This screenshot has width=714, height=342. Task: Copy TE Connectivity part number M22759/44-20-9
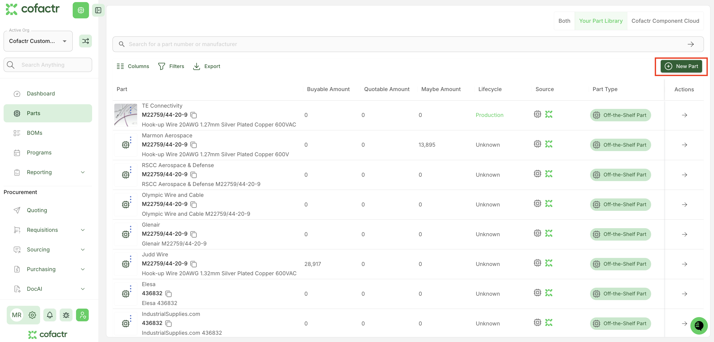point(194,115)
